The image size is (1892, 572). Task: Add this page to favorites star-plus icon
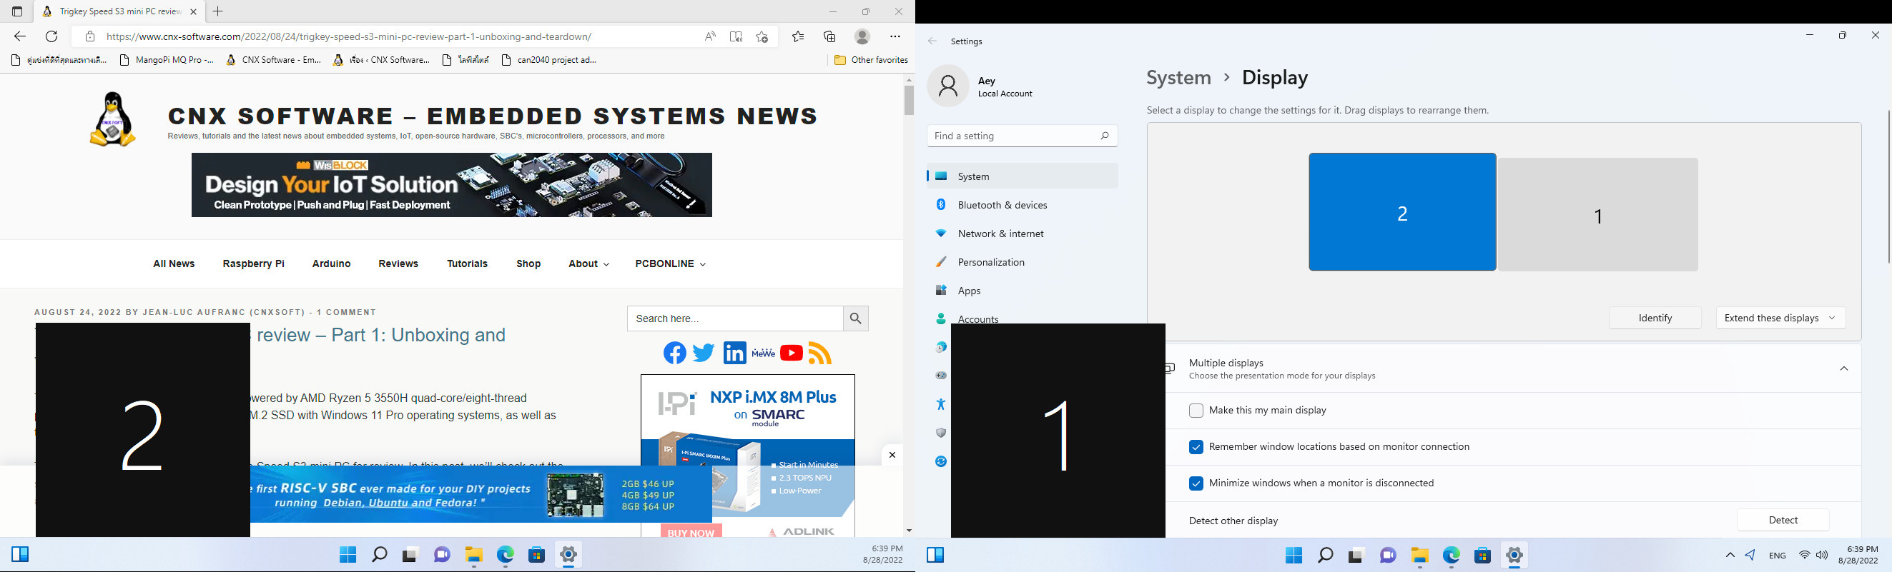click(762, 36)
